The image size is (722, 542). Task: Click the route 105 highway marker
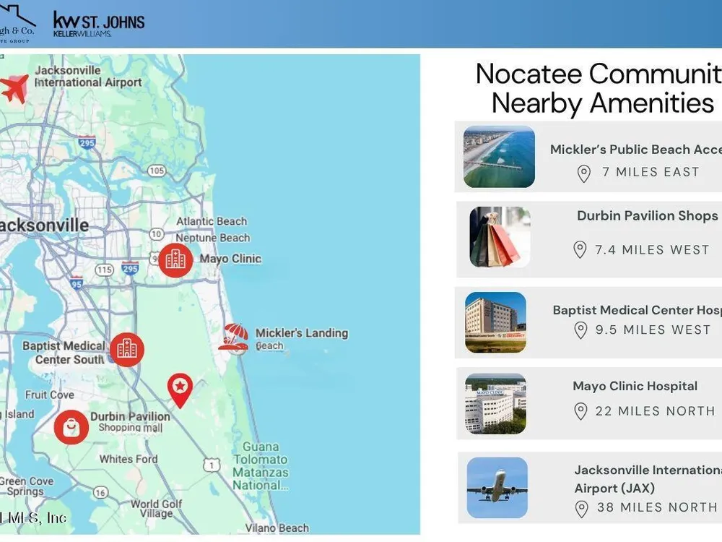coord(157,171)
